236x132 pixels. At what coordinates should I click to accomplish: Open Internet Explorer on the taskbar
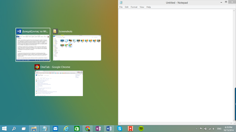(x=66, y=129)
